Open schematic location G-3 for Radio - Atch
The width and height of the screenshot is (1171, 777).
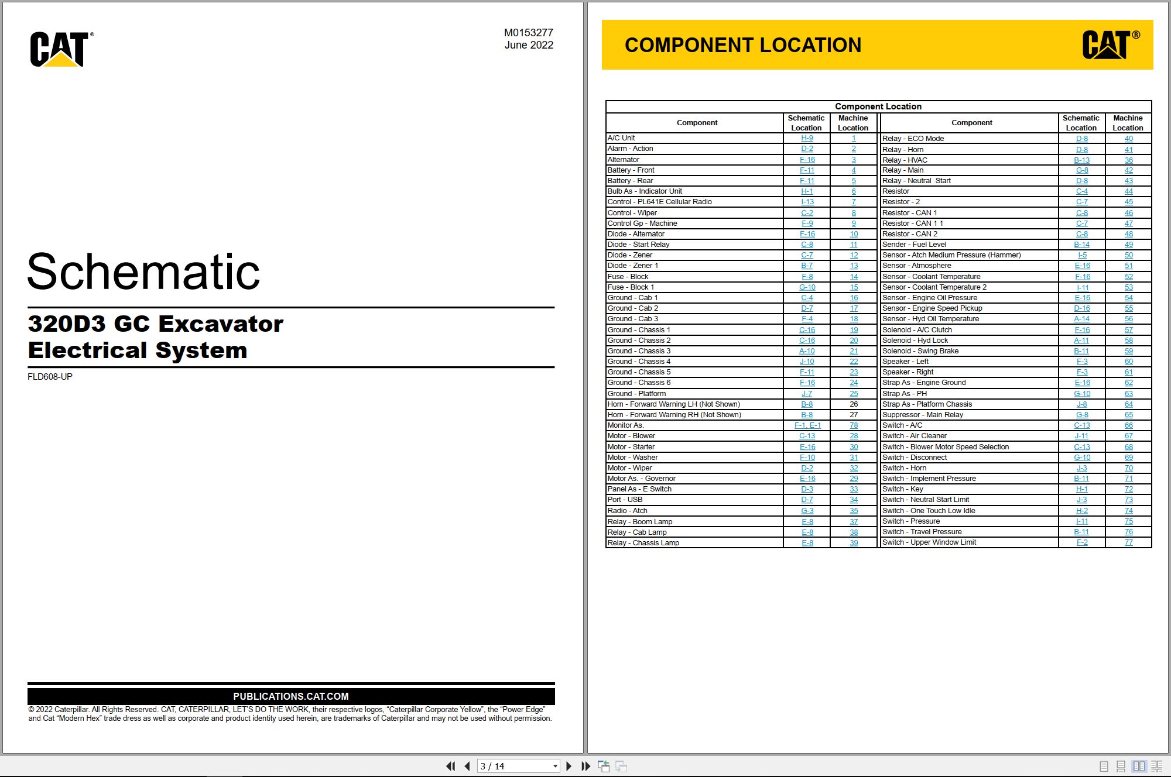tap(807, 511)
